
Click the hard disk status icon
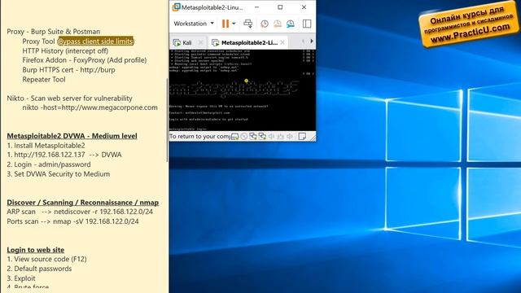[235, 136]
